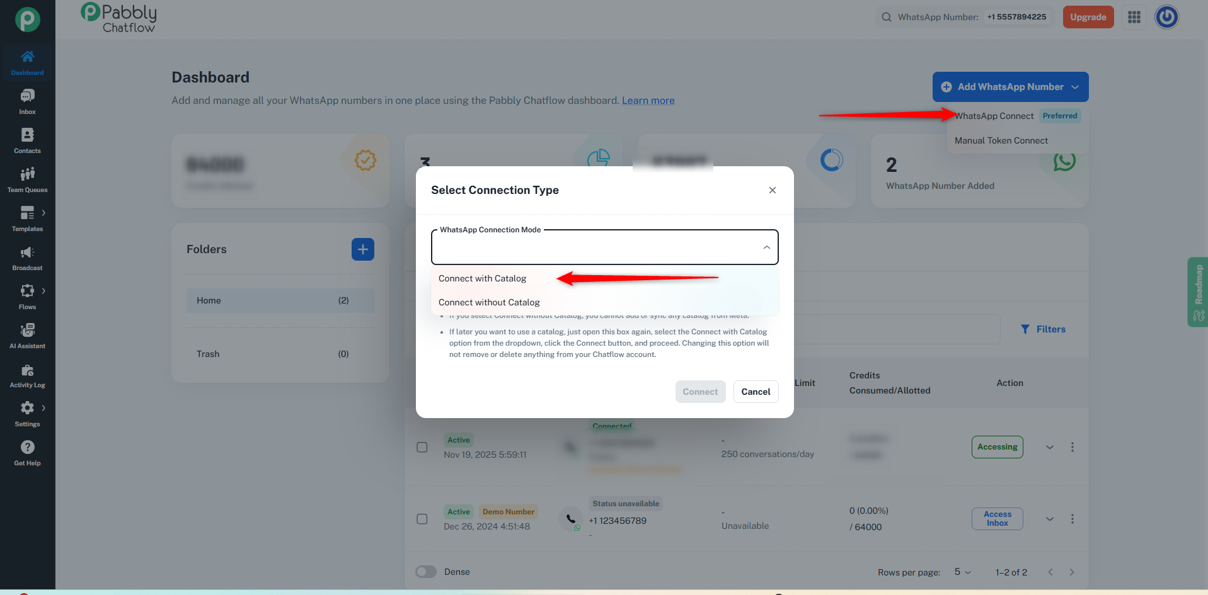Viewport: 1208px width, 595px height.
Task: Click the 1–2 of 2 pagination text
Action: (1011, 572)
